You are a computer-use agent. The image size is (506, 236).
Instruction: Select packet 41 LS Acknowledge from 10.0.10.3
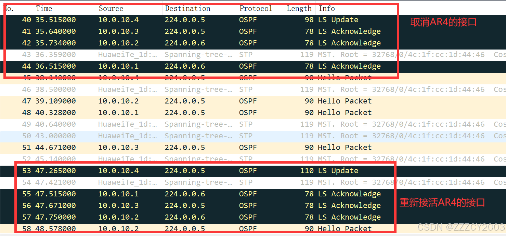click(205, 31)
